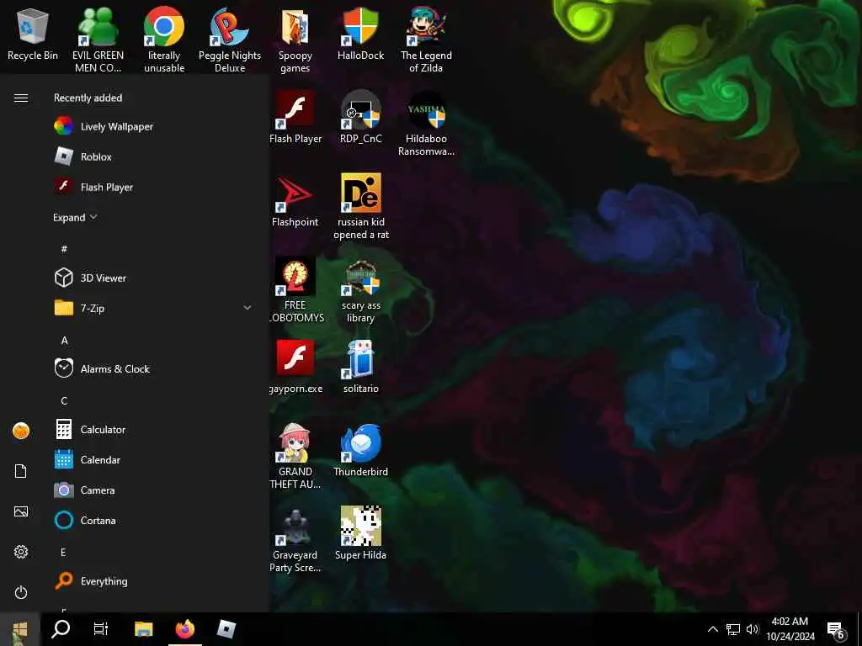Open Alarms & Clock app
This screenshot has width=862, height=646.
(x=155, y=368)
